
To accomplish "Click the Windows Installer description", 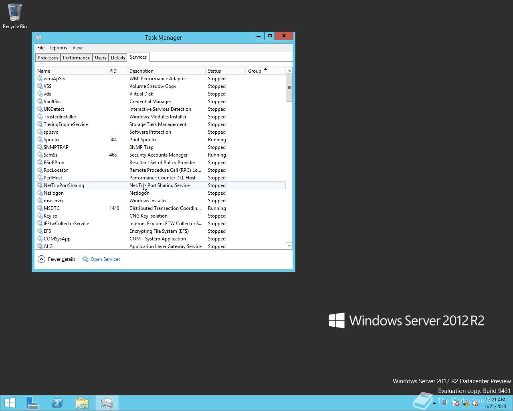I will [x=148, y=201].
